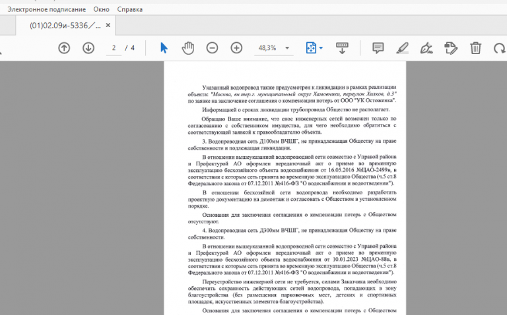Image resolution: width=507 pixels, height=315 pixels.
Task: Click the edit/stamp document icon
Action: click(451, 48)
